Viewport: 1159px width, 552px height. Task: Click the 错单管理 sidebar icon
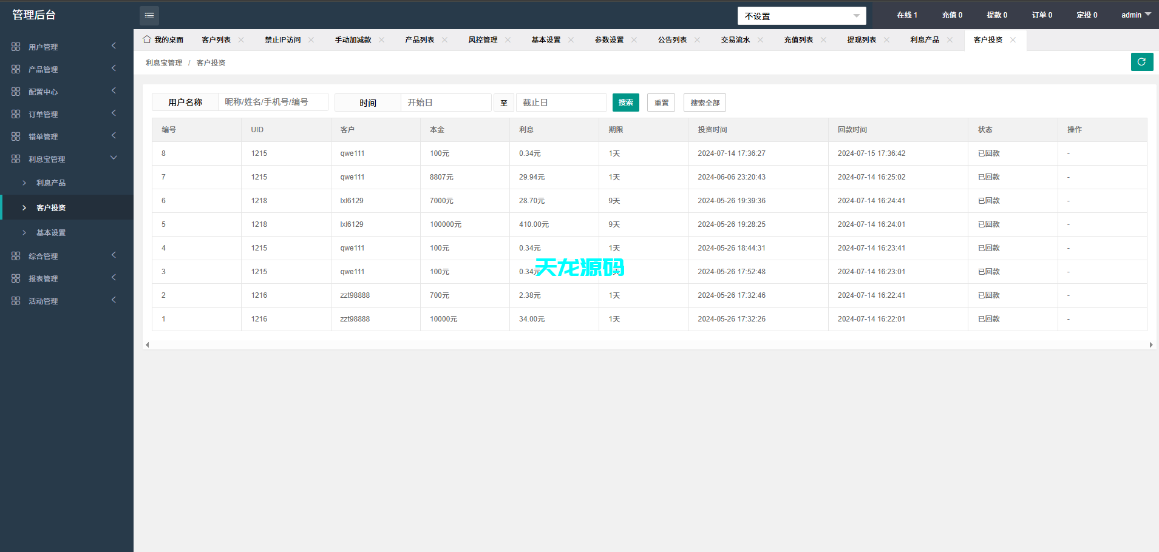16,136
